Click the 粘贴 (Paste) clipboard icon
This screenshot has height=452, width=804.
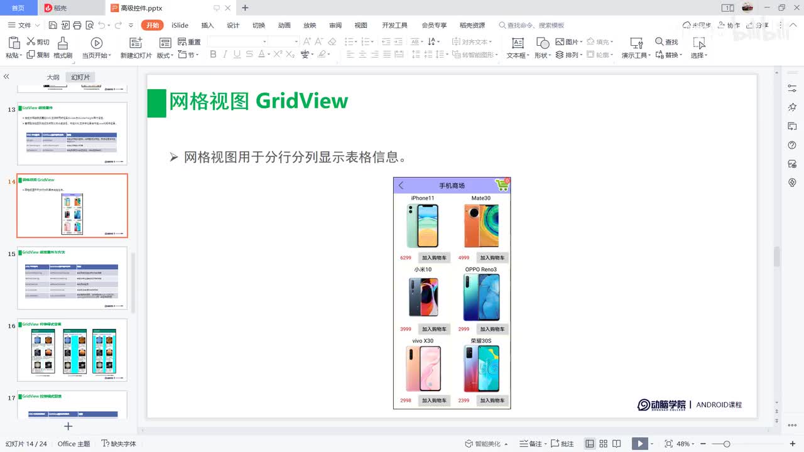click(x=14, y=43)
